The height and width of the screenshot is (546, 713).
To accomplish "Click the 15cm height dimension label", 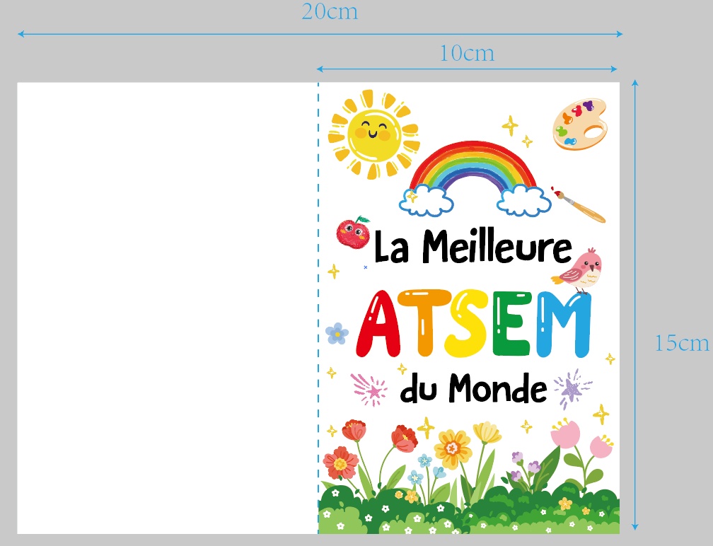I will tap(681, 344).
